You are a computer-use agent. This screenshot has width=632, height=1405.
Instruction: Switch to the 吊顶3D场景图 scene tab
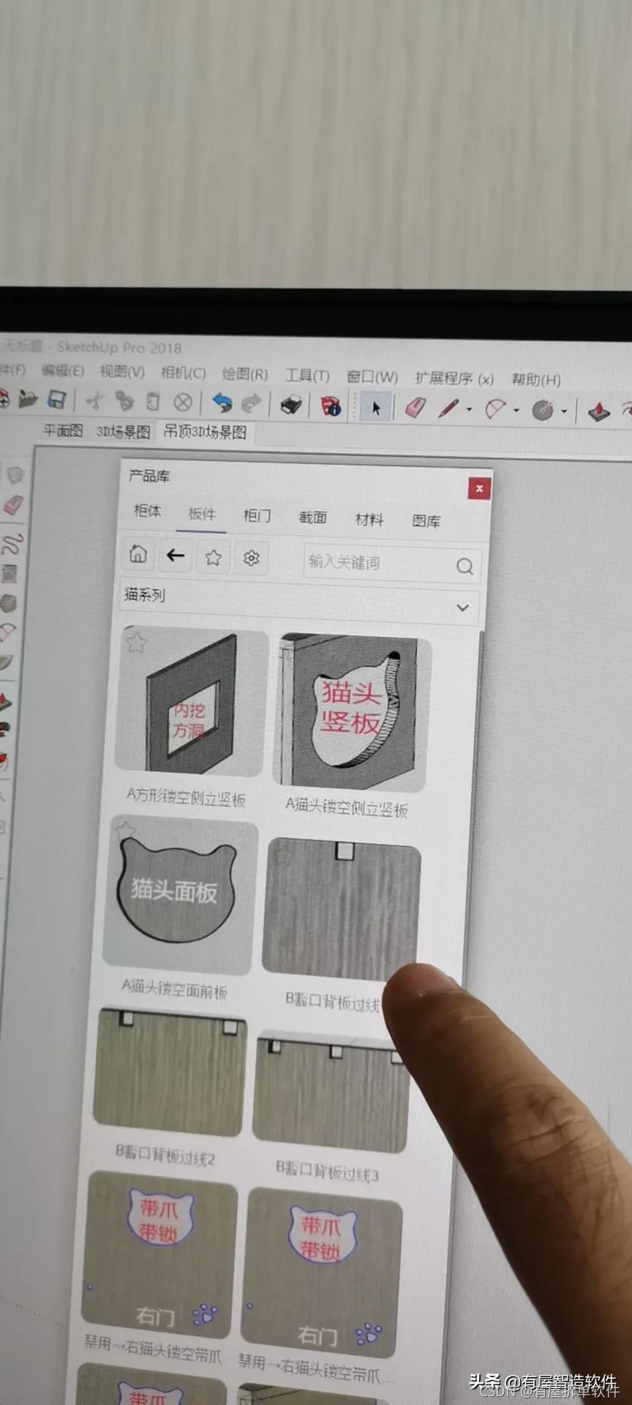pyautogui.click(x=205, y=432)
